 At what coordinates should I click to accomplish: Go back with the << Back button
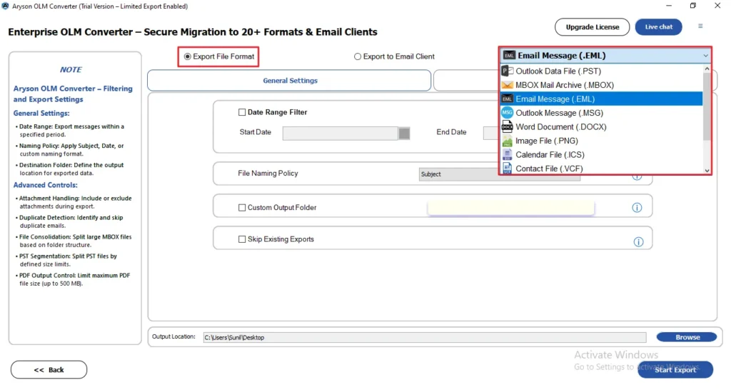(49, 370)
